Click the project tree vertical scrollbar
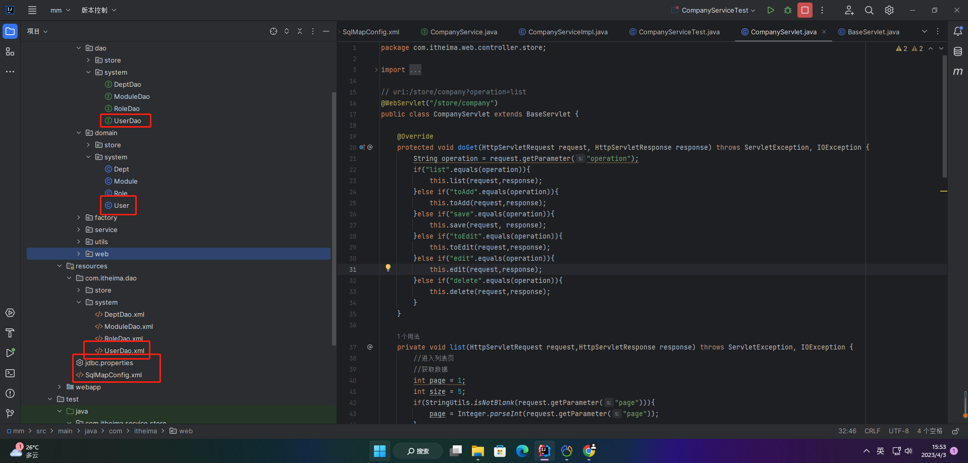Image resolution: width=968 pixels, height=463 pixels. click(334, 219)
